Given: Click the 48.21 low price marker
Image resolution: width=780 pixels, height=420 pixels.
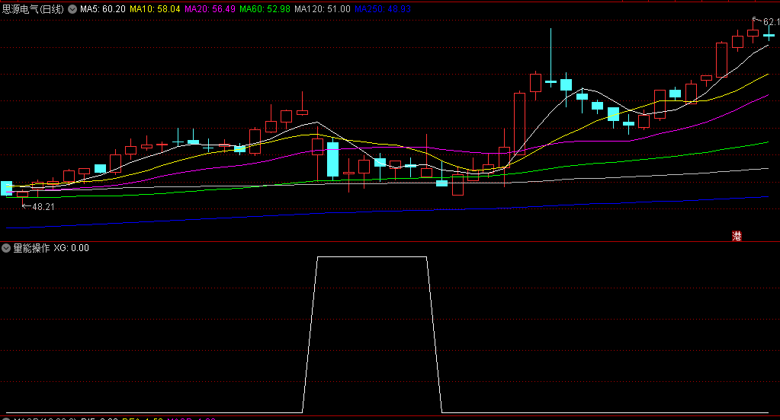Looking at the screenshot, I should [38, 206].
